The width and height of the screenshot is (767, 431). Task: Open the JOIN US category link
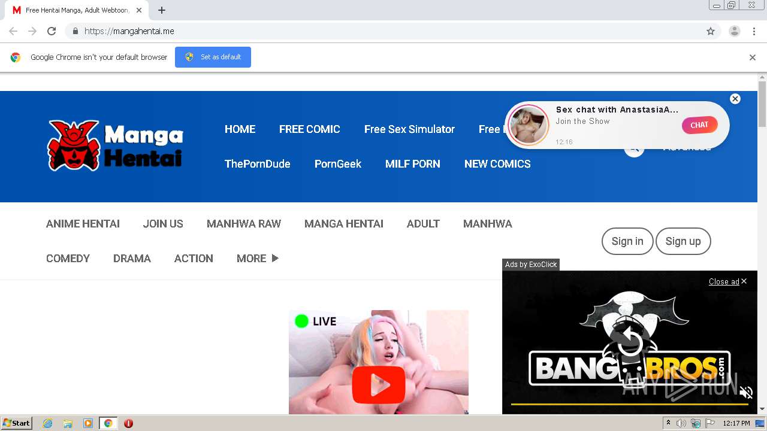click(x=163, y=224)
